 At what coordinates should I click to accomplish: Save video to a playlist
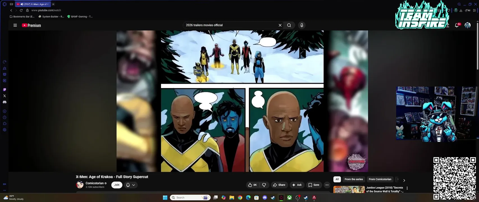click(x=314, y=185)
